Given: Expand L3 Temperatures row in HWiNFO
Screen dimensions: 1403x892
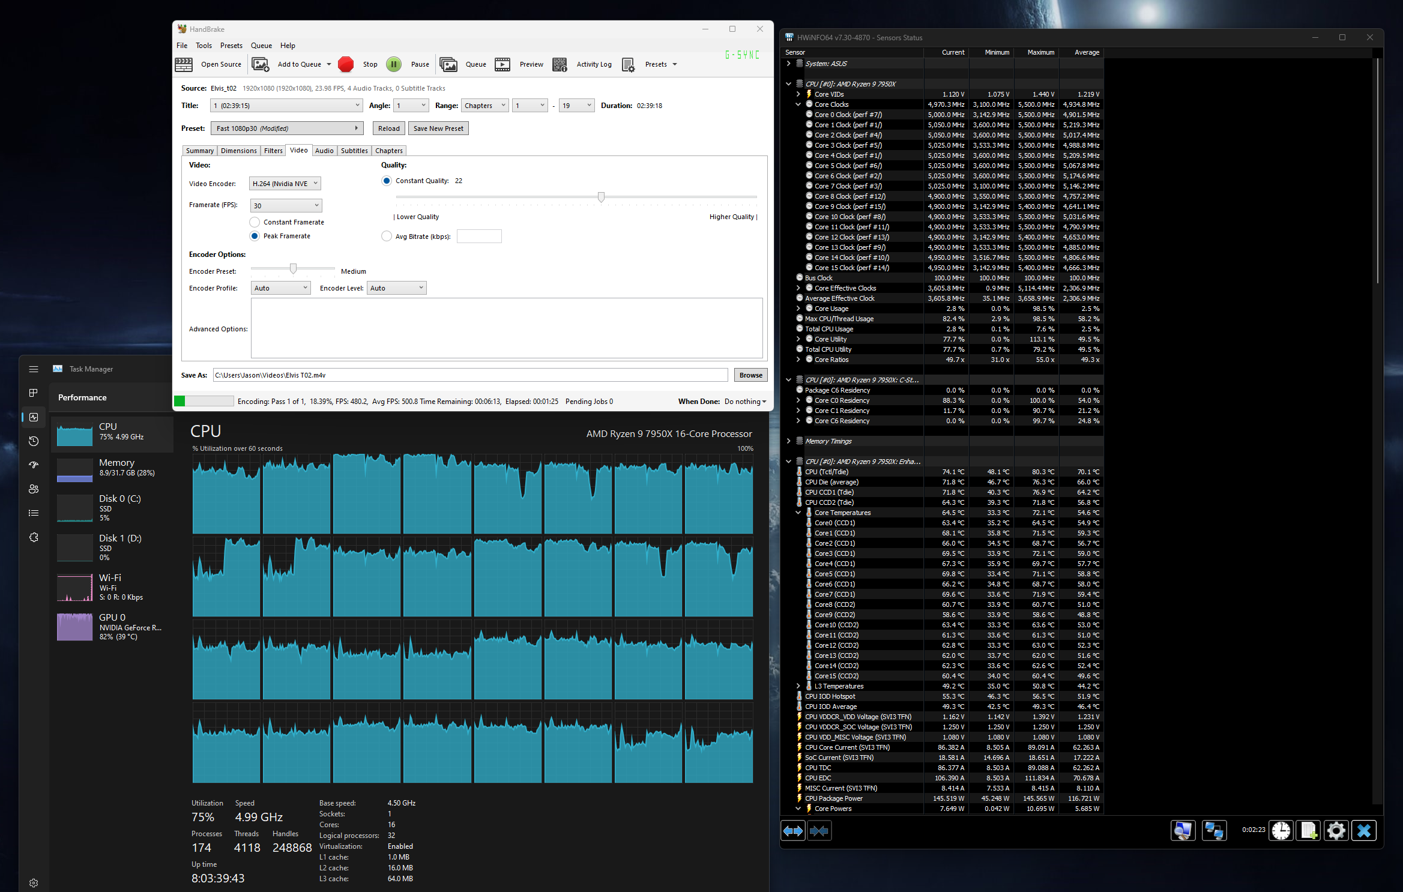Looking at the screenshot, I should pos(798,686).
